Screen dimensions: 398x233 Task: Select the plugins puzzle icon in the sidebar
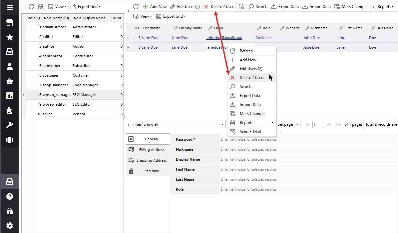pyautogui.click(x=9, y=110)
